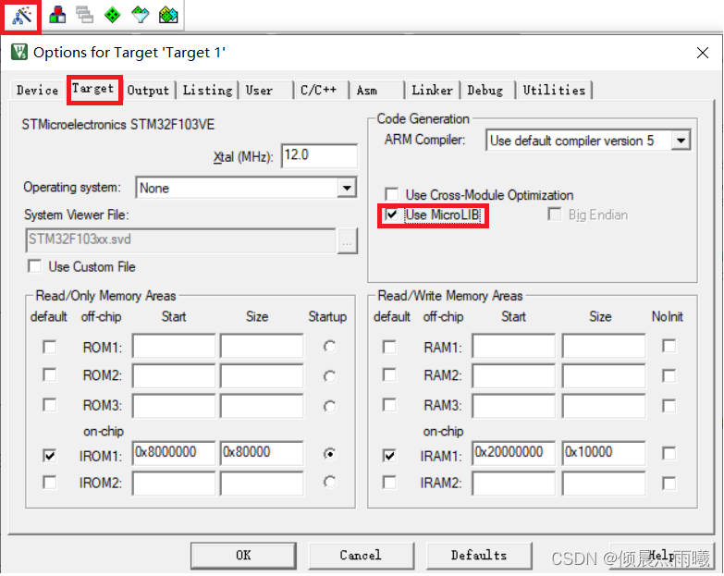Click the IROM1 Start field 0x8000000

click(174, 453)
